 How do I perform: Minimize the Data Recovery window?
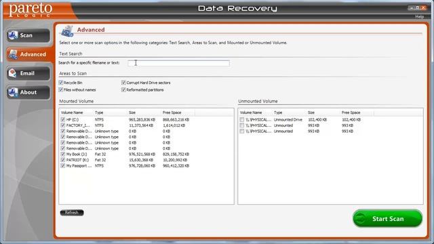click(x=412, y=8)
